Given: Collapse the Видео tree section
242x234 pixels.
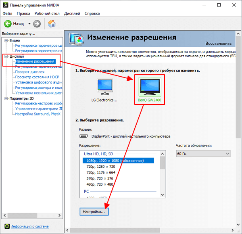Looking at the screenshot, I should (6, 41).
